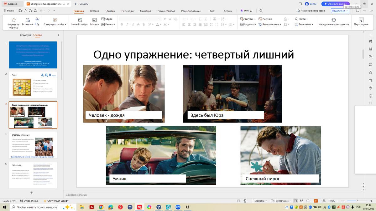Start slideshow from the status bar play icon
The width and height of the screenshot is (376, 211).
315,201
